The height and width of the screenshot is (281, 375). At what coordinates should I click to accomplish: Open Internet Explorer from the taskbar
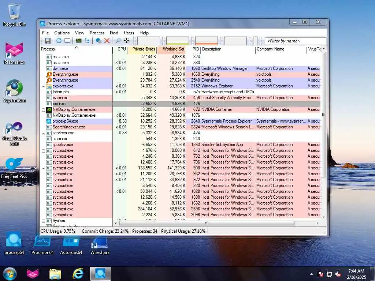[x=78, y=274]
